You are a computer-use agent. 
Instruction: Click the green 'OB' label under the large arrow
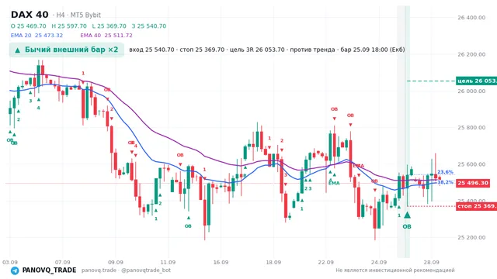tap(407, 226)
